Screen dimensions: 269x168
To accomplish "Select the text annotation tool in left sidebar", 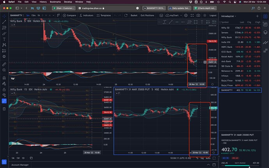I will coord(4,39).
